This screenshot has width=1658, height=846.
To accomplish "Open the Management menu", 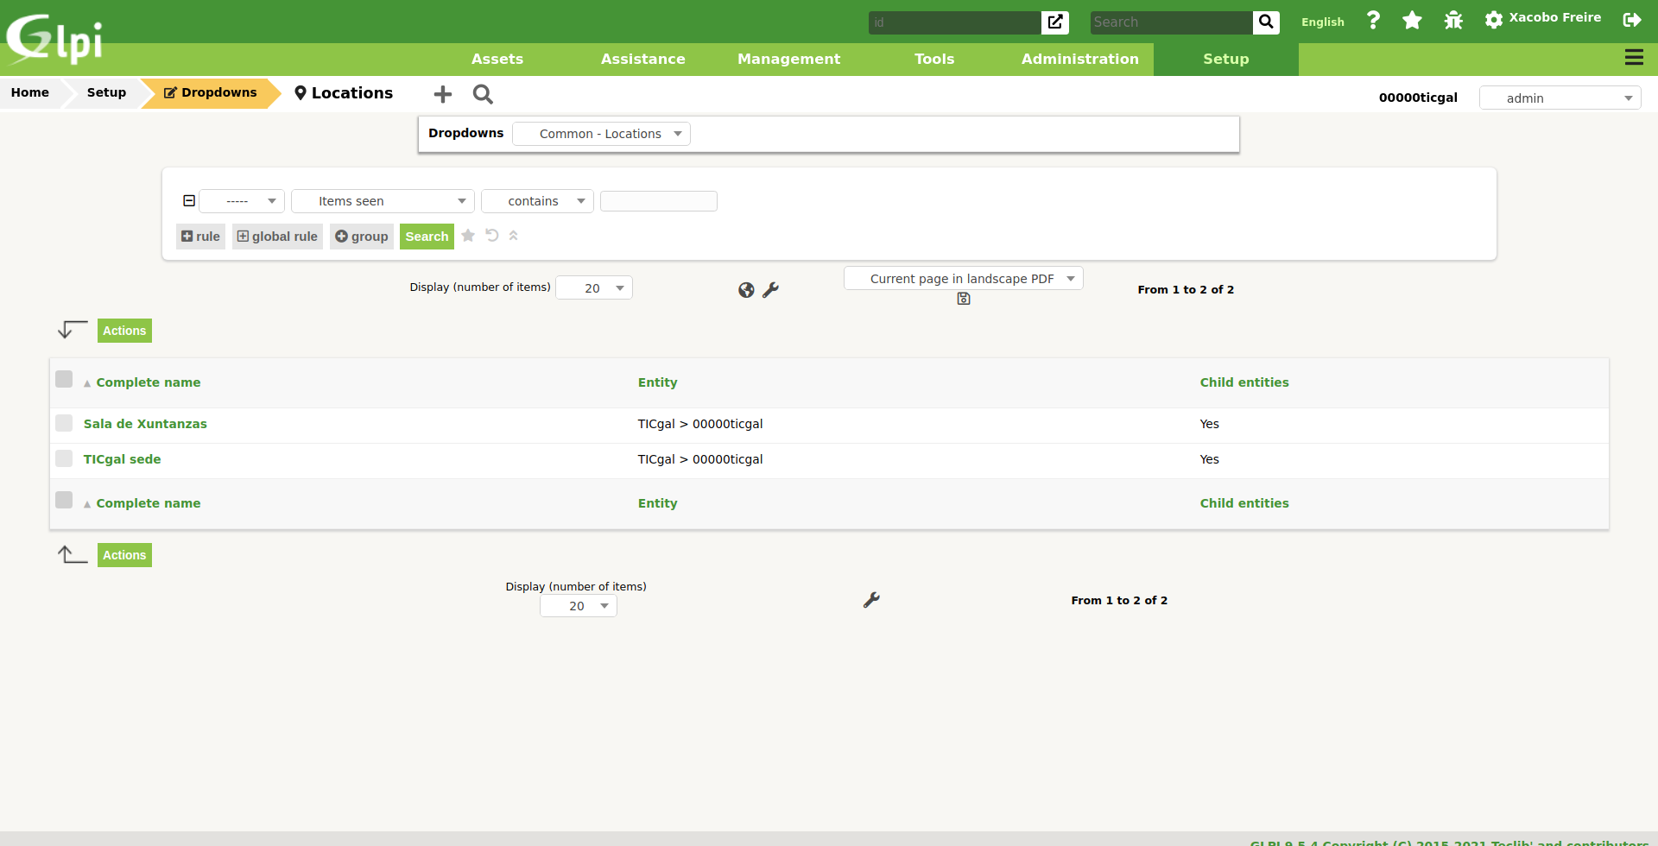I will pos(788,59).
